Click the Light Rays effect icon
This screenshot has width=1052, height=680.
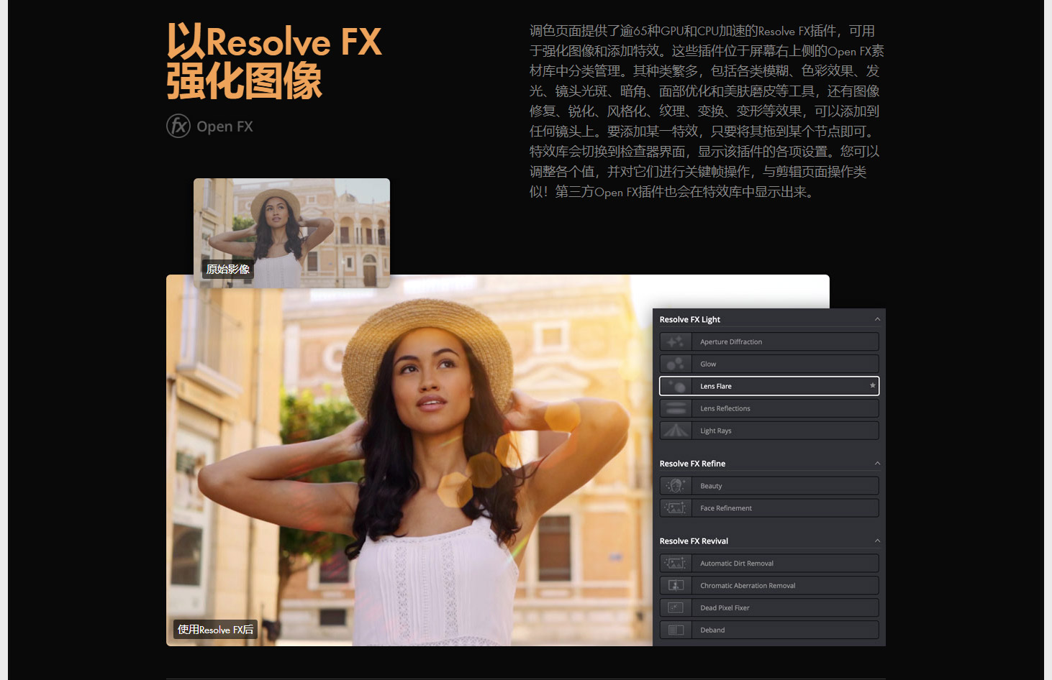[x=676, y=431]
